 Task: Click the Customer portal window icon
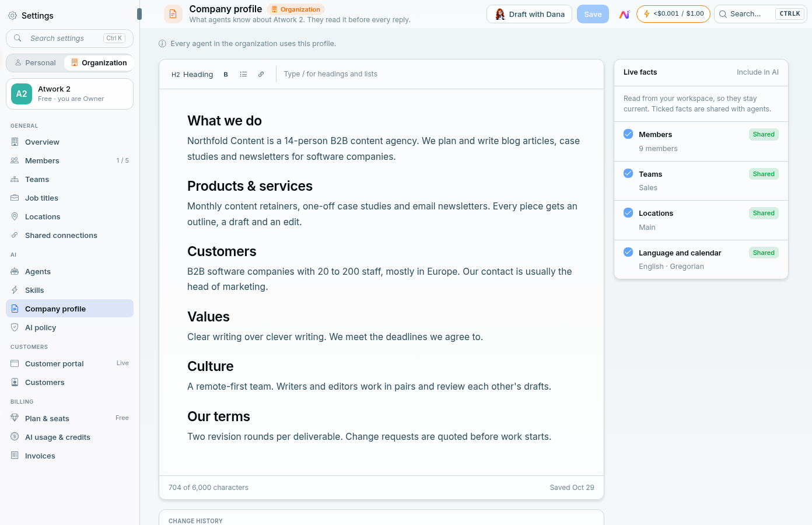[15, 363]
